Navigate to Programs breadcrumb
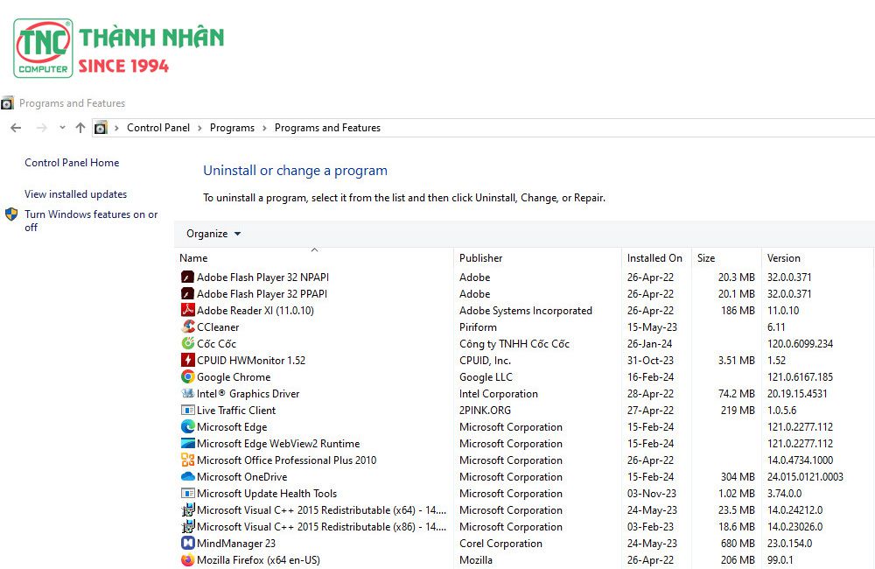 [232, 128]
